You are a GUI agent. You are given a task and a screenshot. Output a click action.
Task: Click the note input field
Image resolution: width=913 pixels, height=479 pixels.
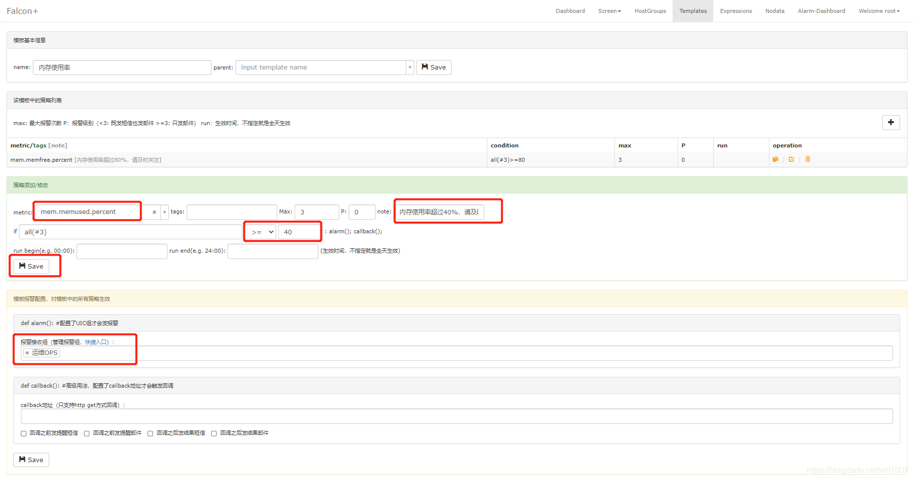point(440,212)
